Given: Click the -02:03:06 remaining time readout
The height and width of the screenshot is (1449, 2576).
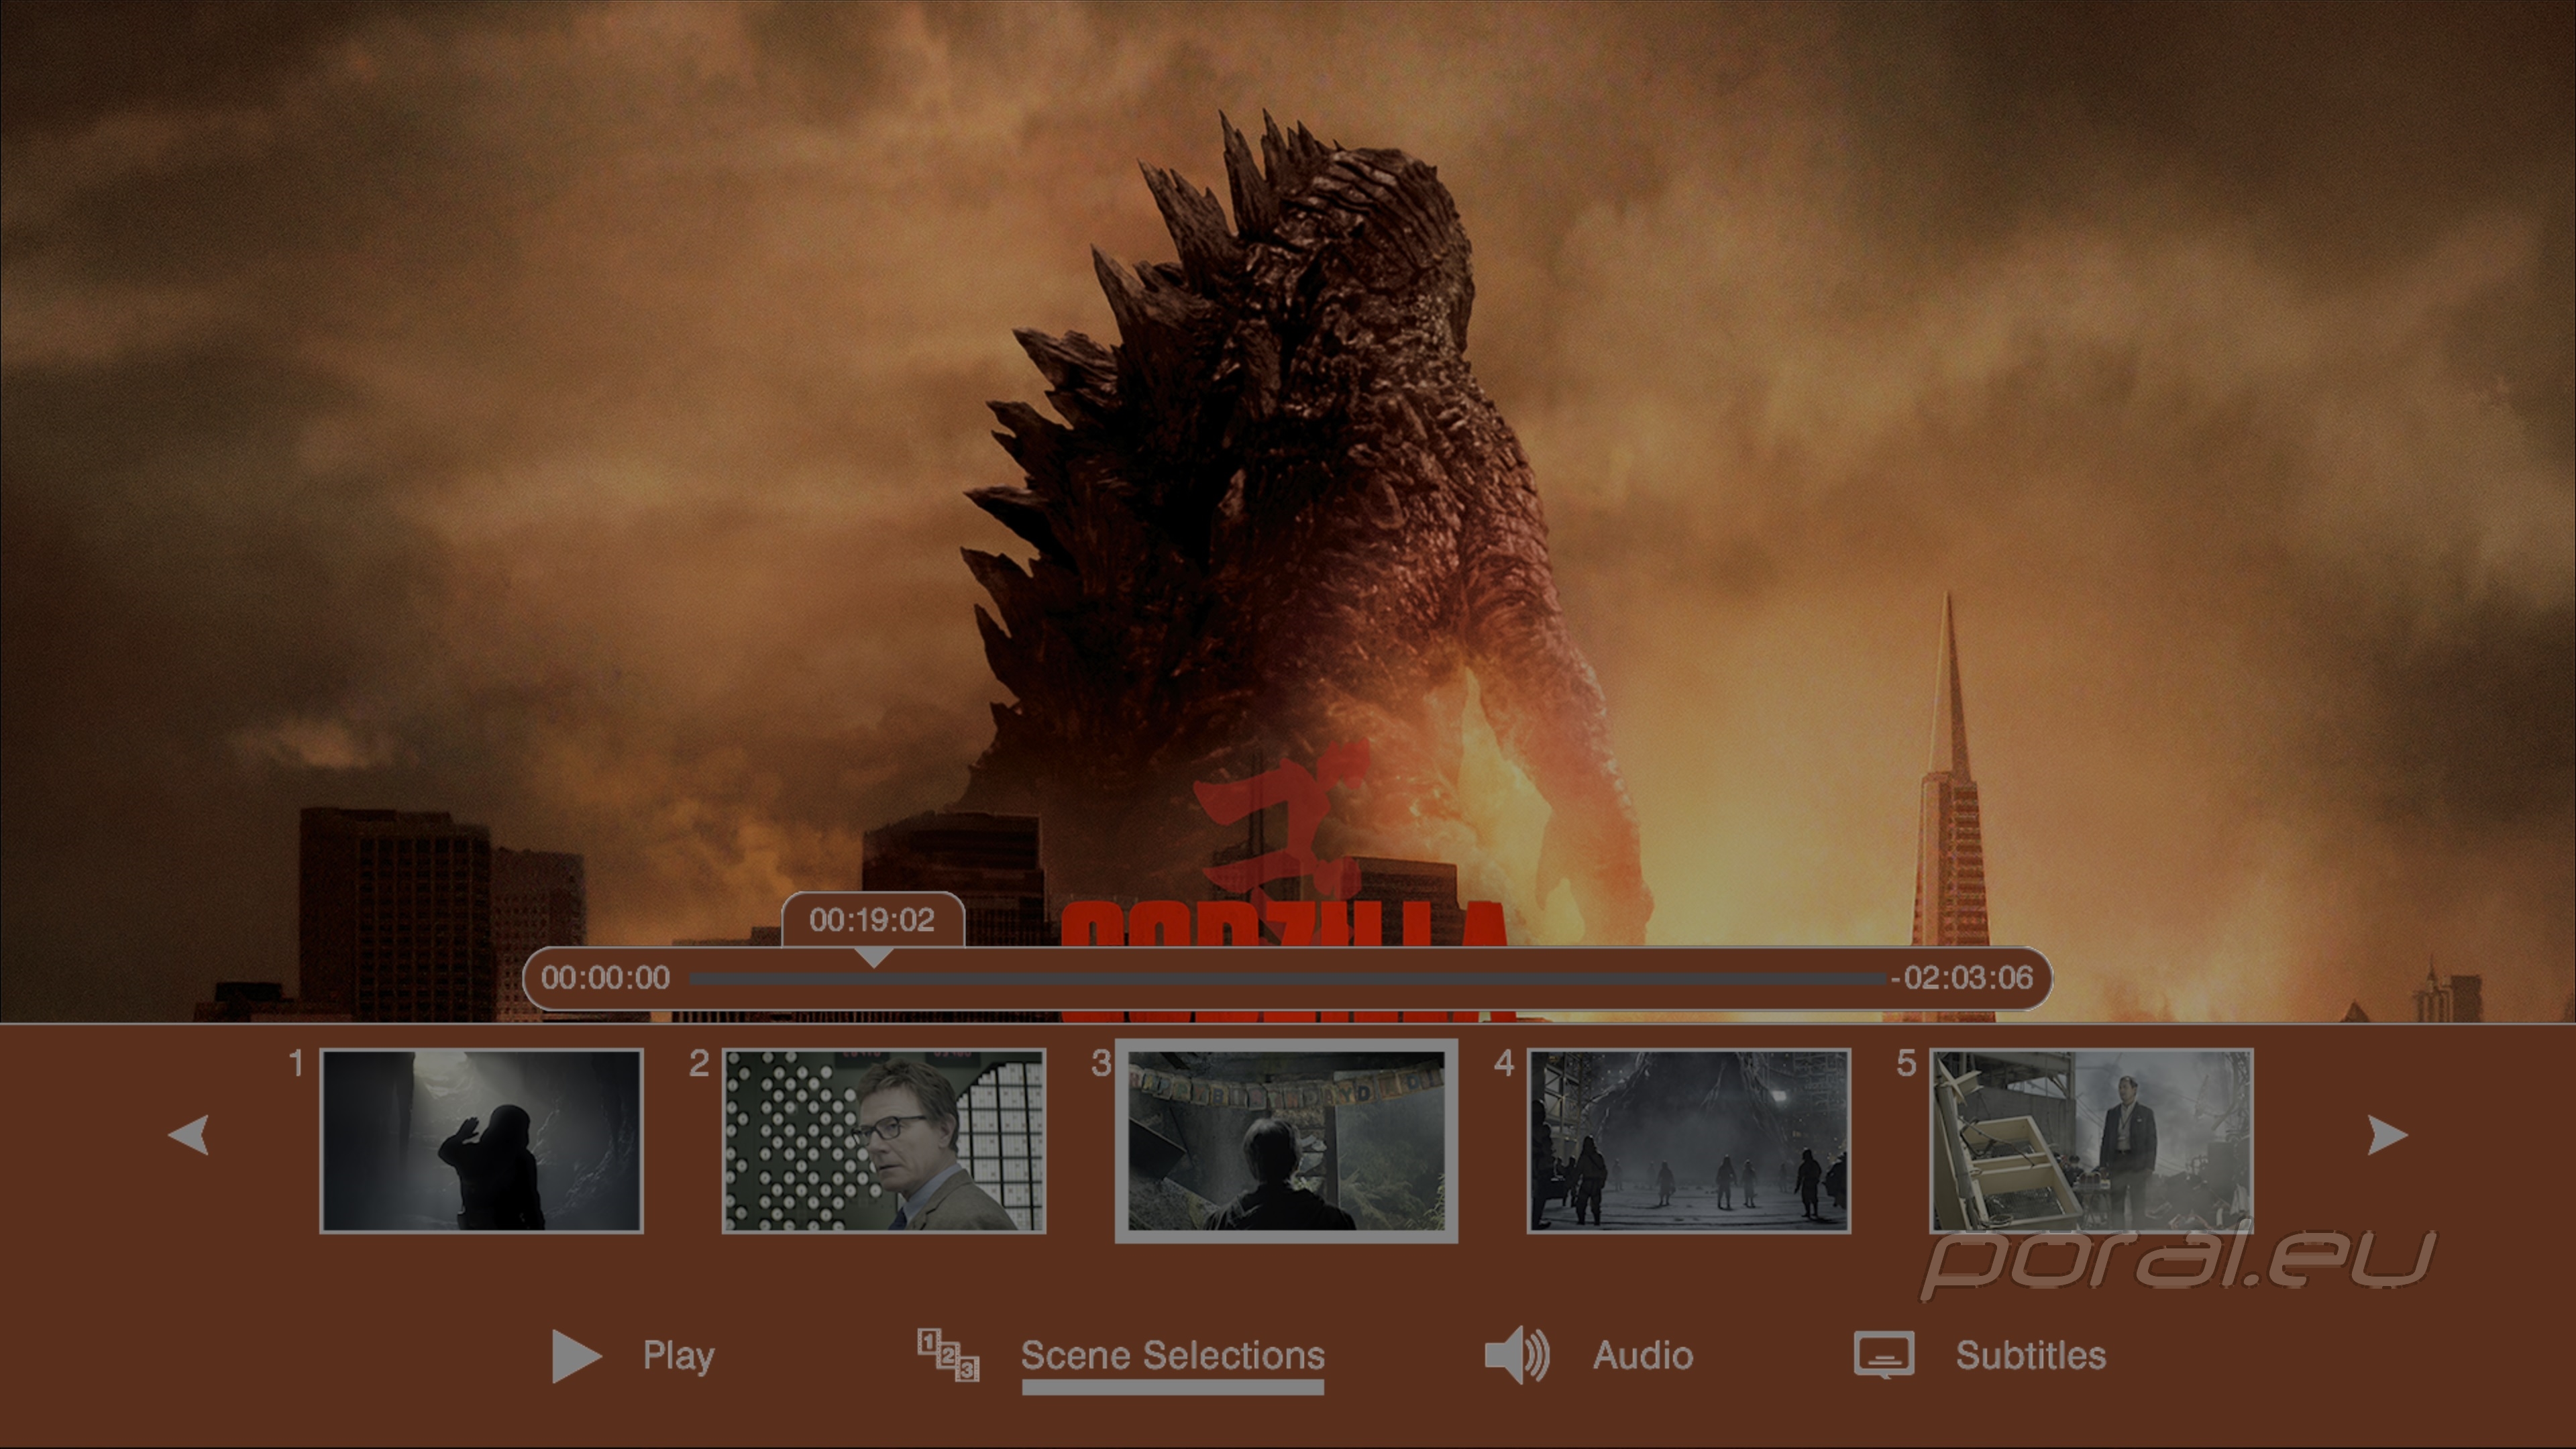Looking at the screenshot, I should pos(1962,978).
